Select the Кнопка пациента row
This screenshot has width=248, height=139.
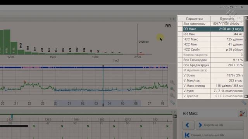[x=213, y=55]
